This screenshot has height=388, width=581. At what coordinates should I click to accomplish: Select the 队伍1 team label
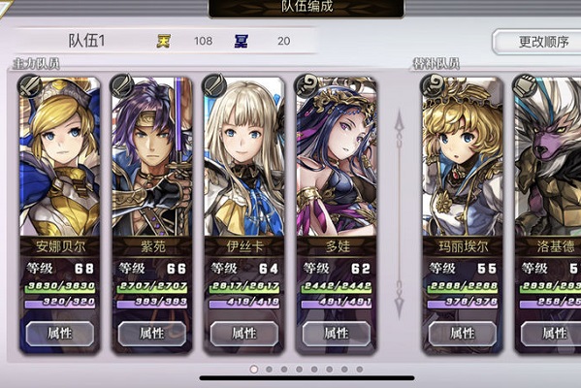click(x=86, y=41)
